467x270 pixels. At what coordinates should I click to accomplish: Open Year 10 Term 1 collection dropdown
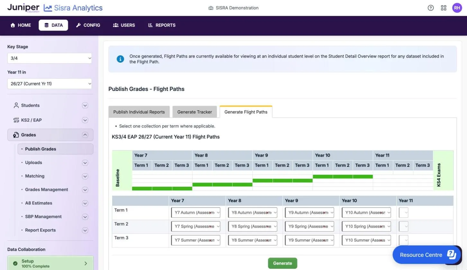366,212
